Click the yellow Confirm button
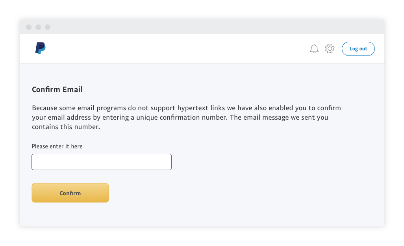Viewport: 404px width, 246px height. coord(70,193)
